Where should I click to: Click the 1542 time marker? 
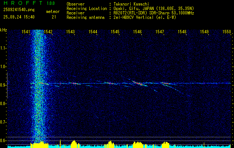(x=48, y=32)
